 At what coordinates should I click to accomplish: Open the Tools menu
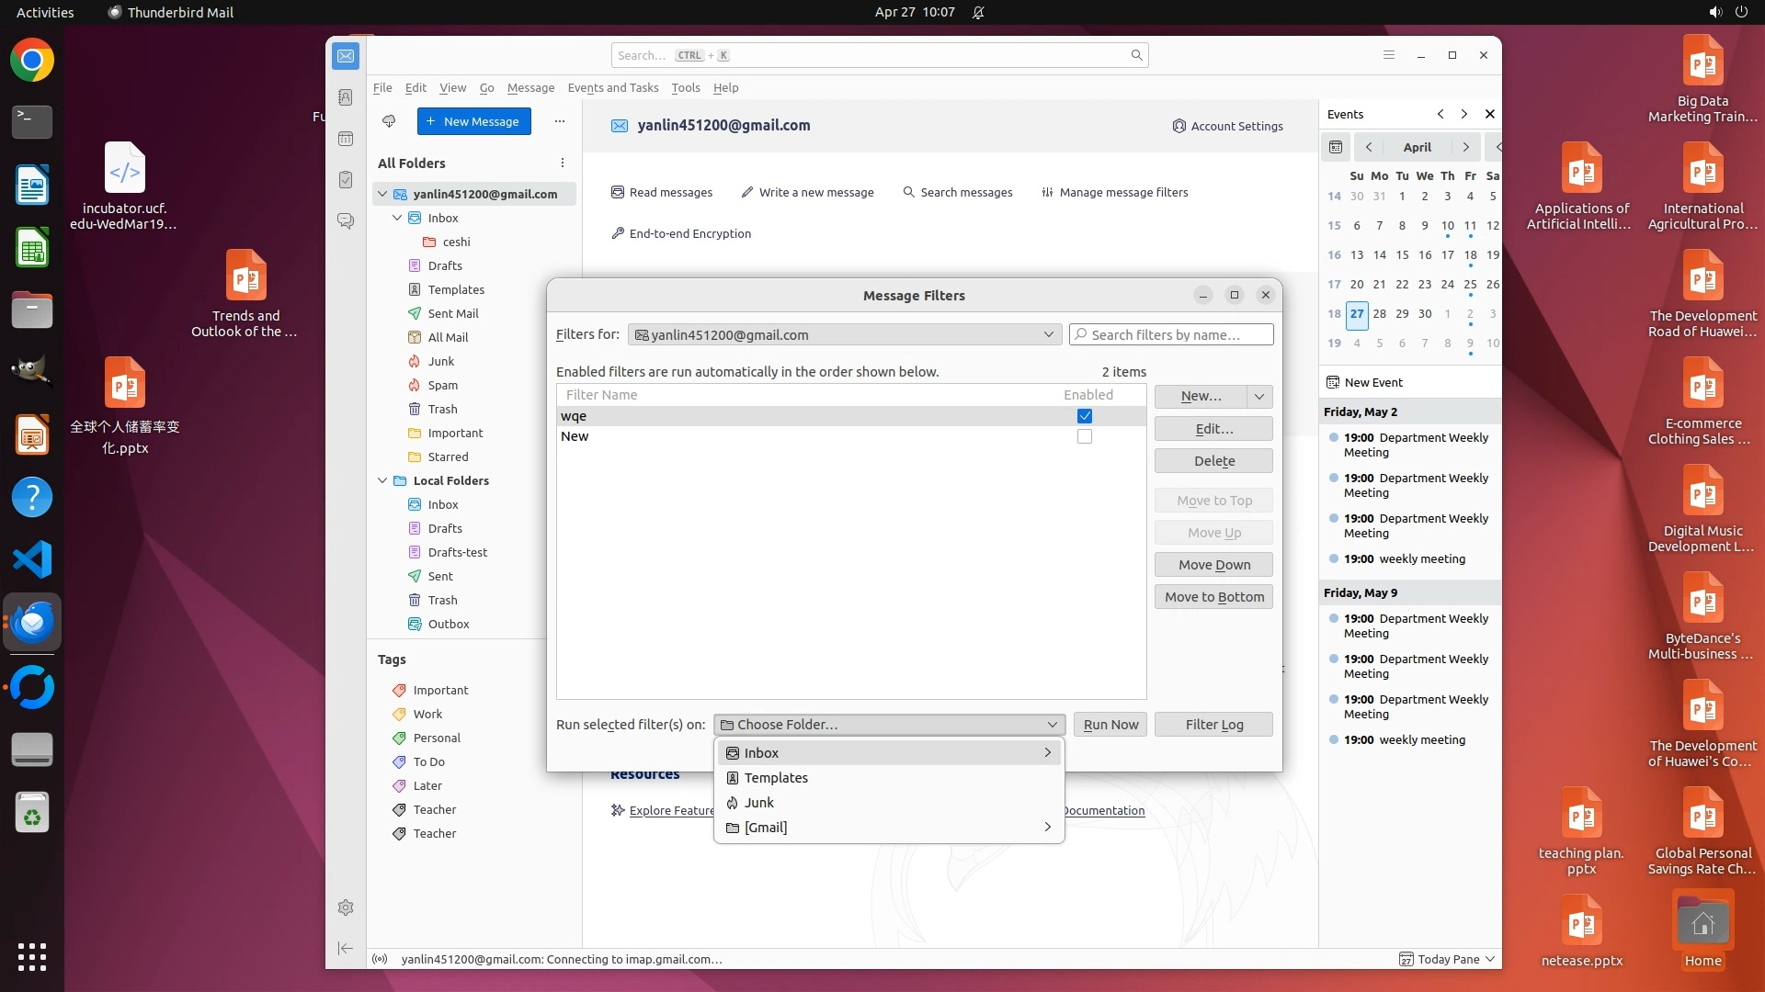tap(685, 87)
